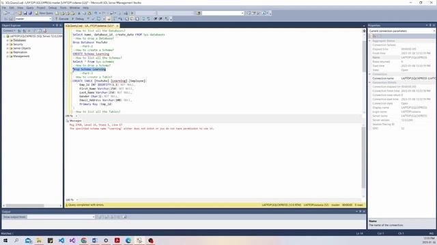Click the CREATE Schema Learning line in the editor

point(91,54)
